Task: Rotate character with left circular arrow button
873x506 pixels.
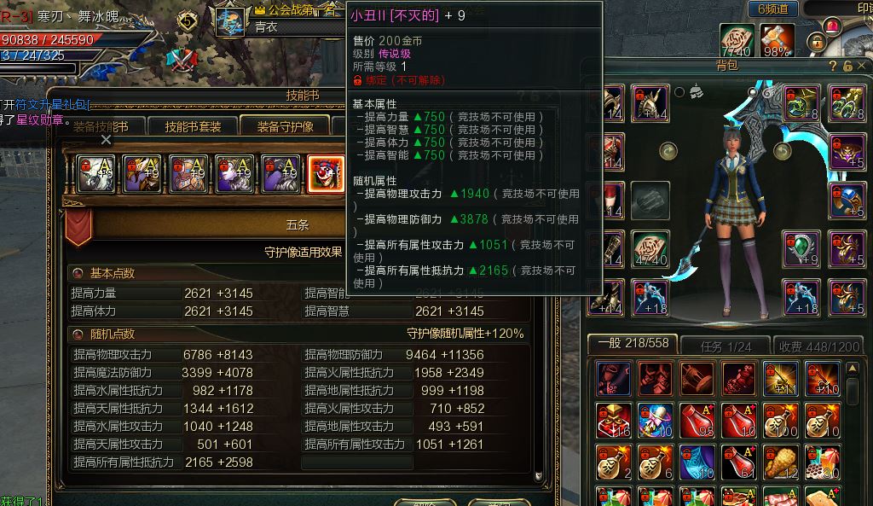Action: click(668, 151)
